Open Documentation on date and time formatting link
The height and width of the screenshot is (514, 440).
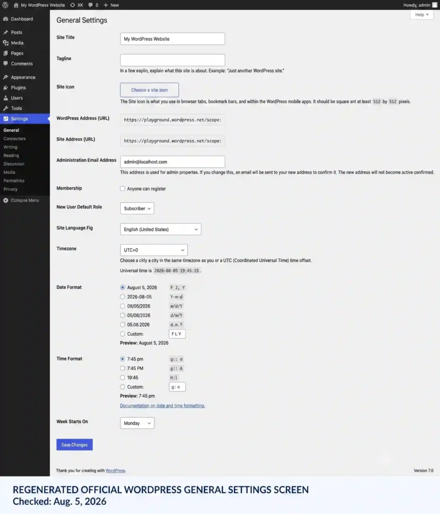[162, 406]
